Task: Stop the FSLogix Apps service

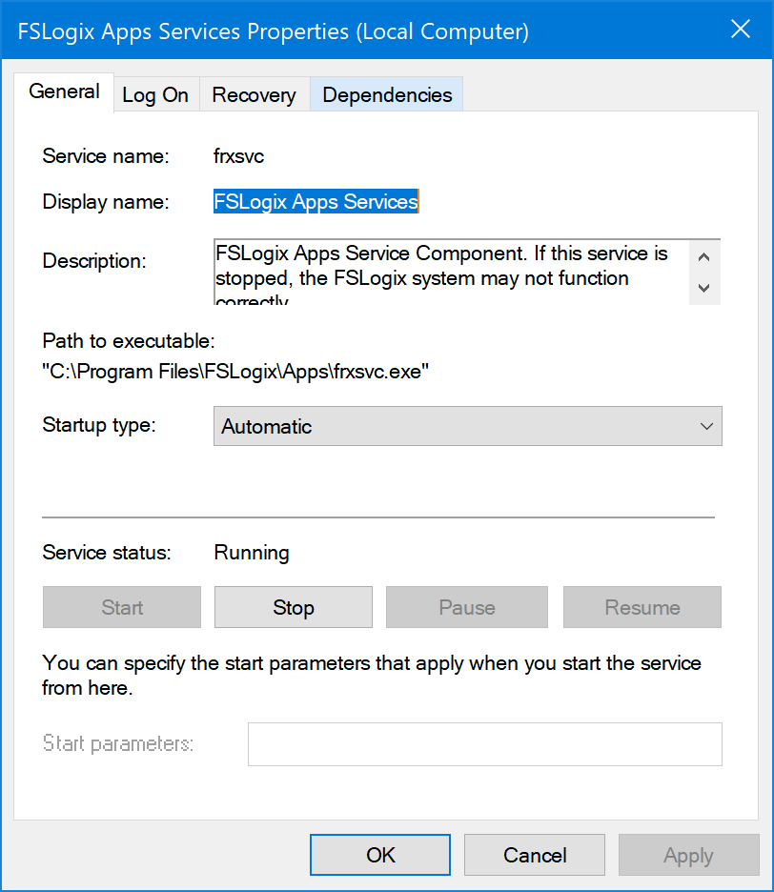Action: (x=293, y=607)
